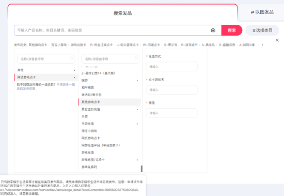The image size is (284, 196).
Task: Show more publish history with the right arrow
Action: tap(262, 45)
